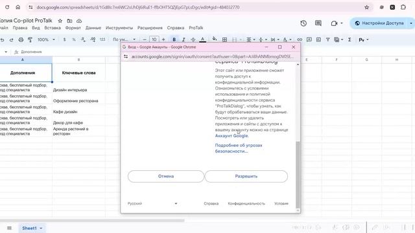The image size is (415, 233).
Task: Increase decimal places in toolbar
Action: click(93, 39)
